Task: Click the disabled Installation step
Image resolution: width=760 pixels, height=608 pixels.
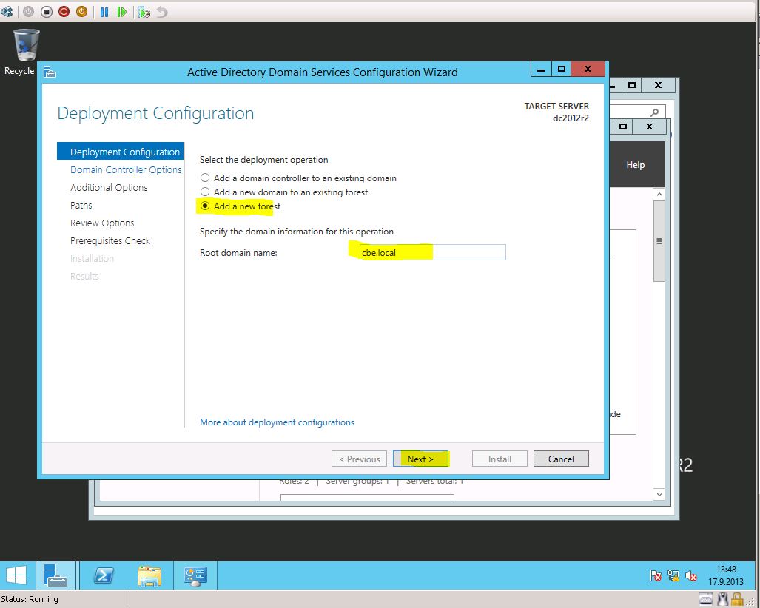Action: pyautogui.click(x=92, y=258)
